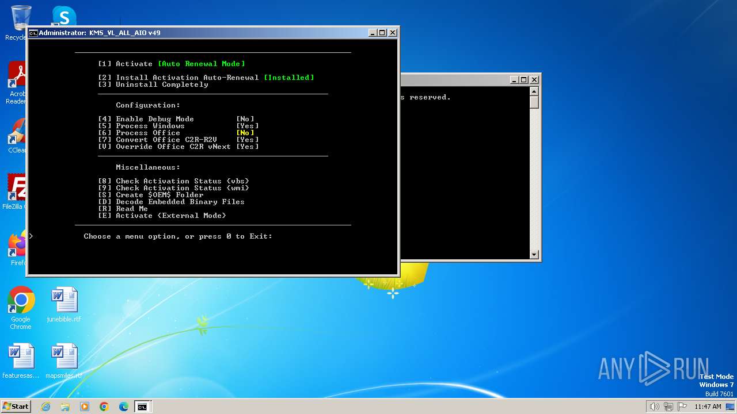
Task: Click the background console scrollbar thumb
Action: click(x=534, y=102)
